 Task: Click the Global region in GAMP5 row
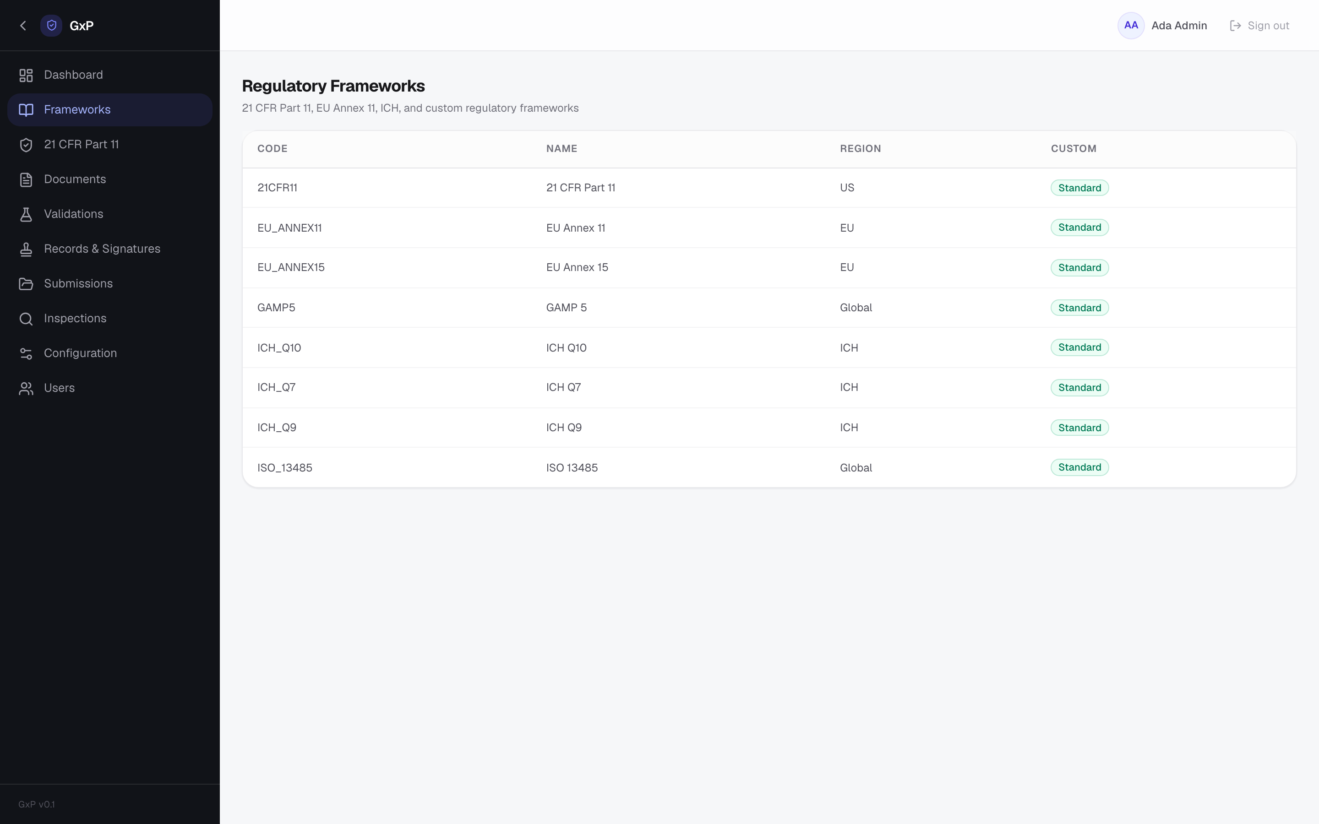[x=856, y=308]
